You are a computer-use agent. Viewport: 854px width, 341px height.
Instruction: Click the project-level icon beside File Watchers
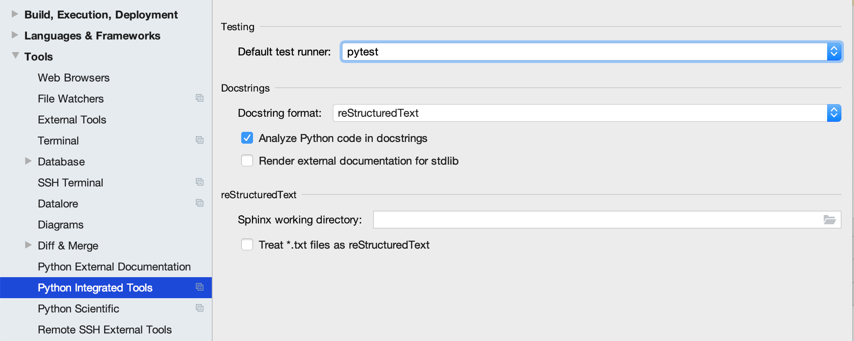tap(200, 98)
